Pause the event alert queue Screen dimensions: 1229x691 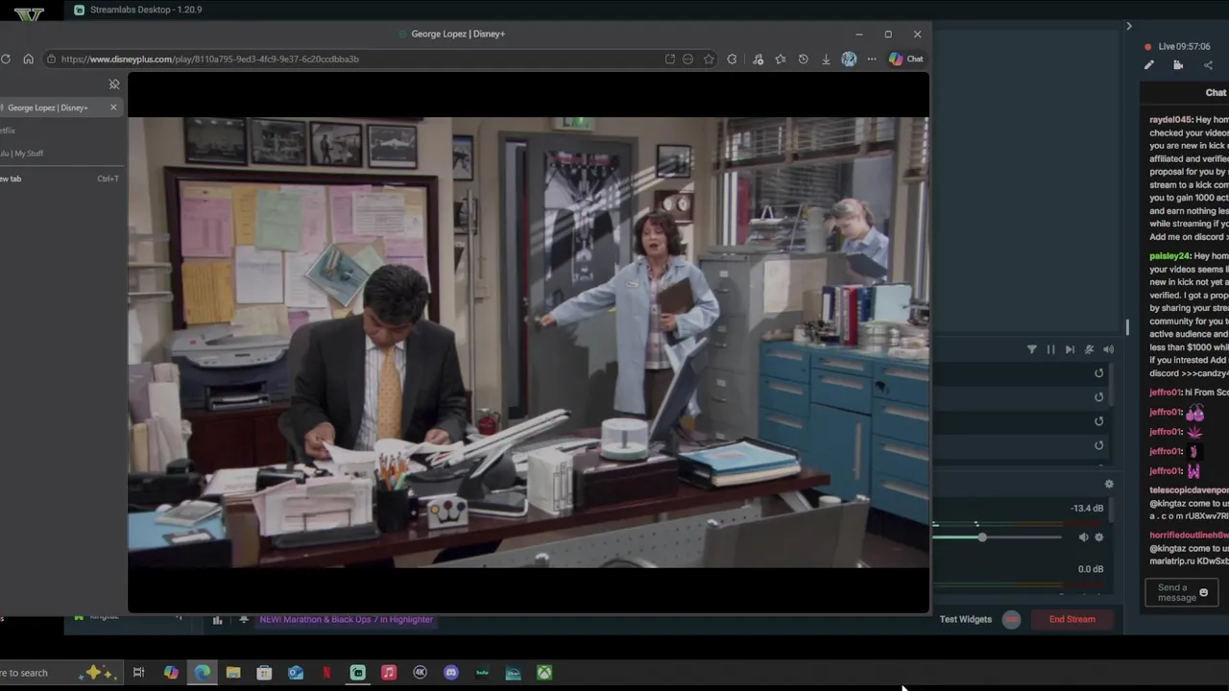pyautogui.click(x=1050, y=349)
